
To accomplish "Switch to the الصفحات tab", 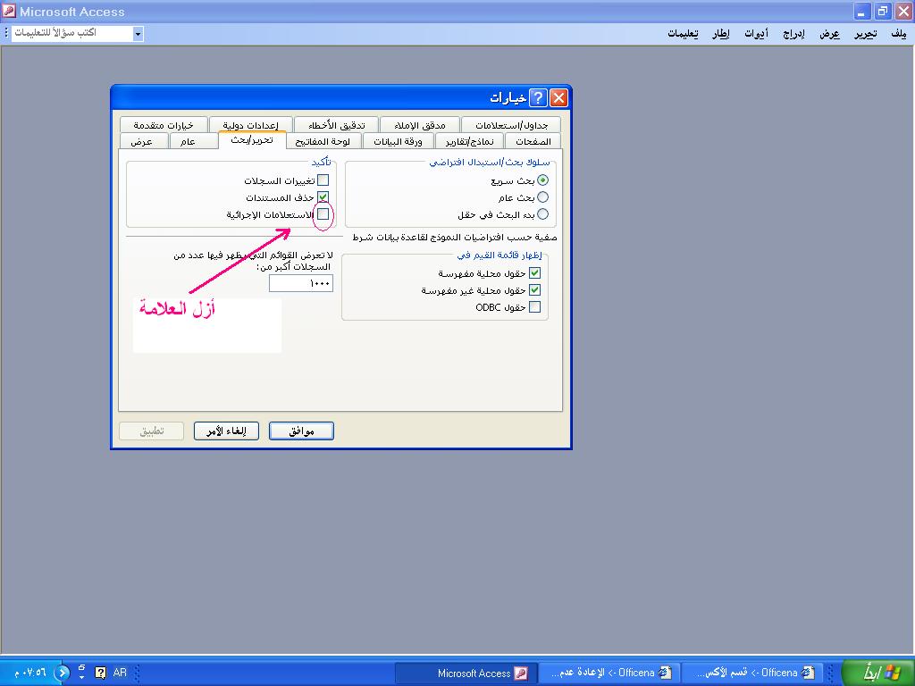I will pos(533,141).
